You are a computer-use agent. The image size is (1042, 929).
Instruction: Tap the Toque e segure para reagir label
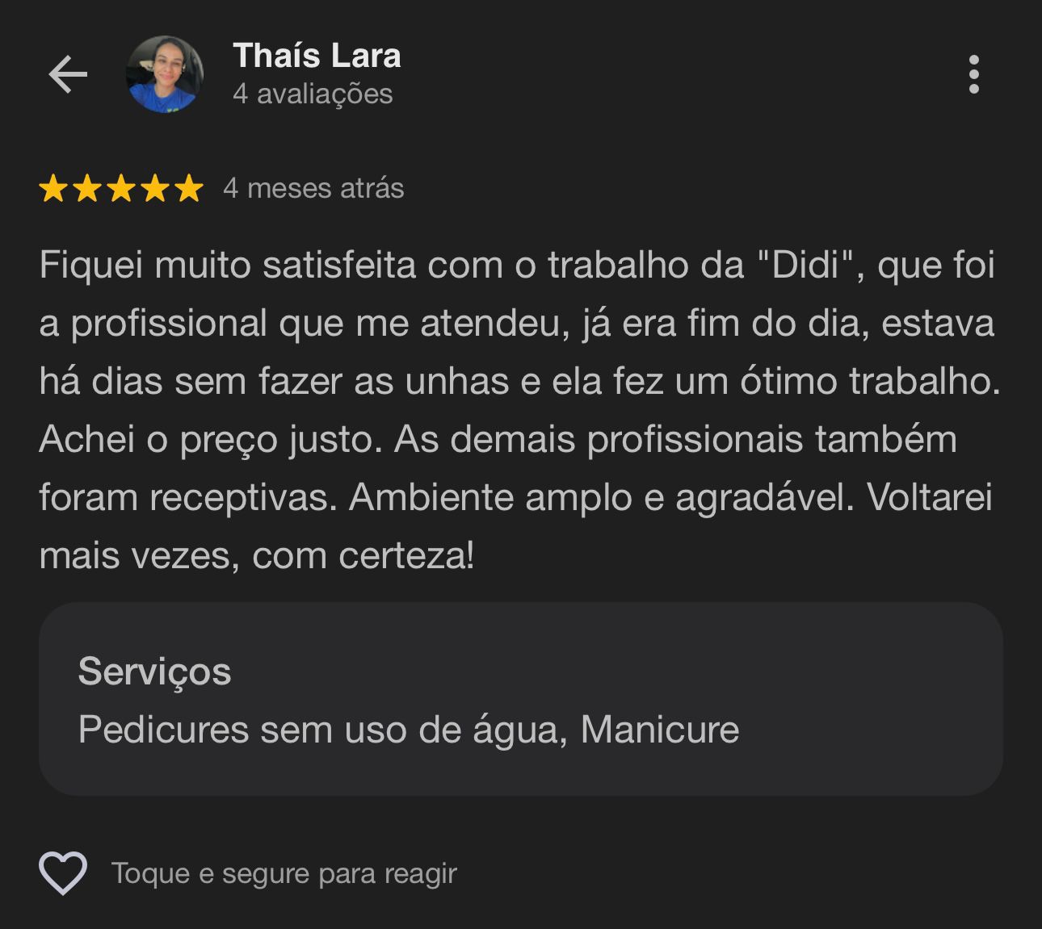[284, 873]
